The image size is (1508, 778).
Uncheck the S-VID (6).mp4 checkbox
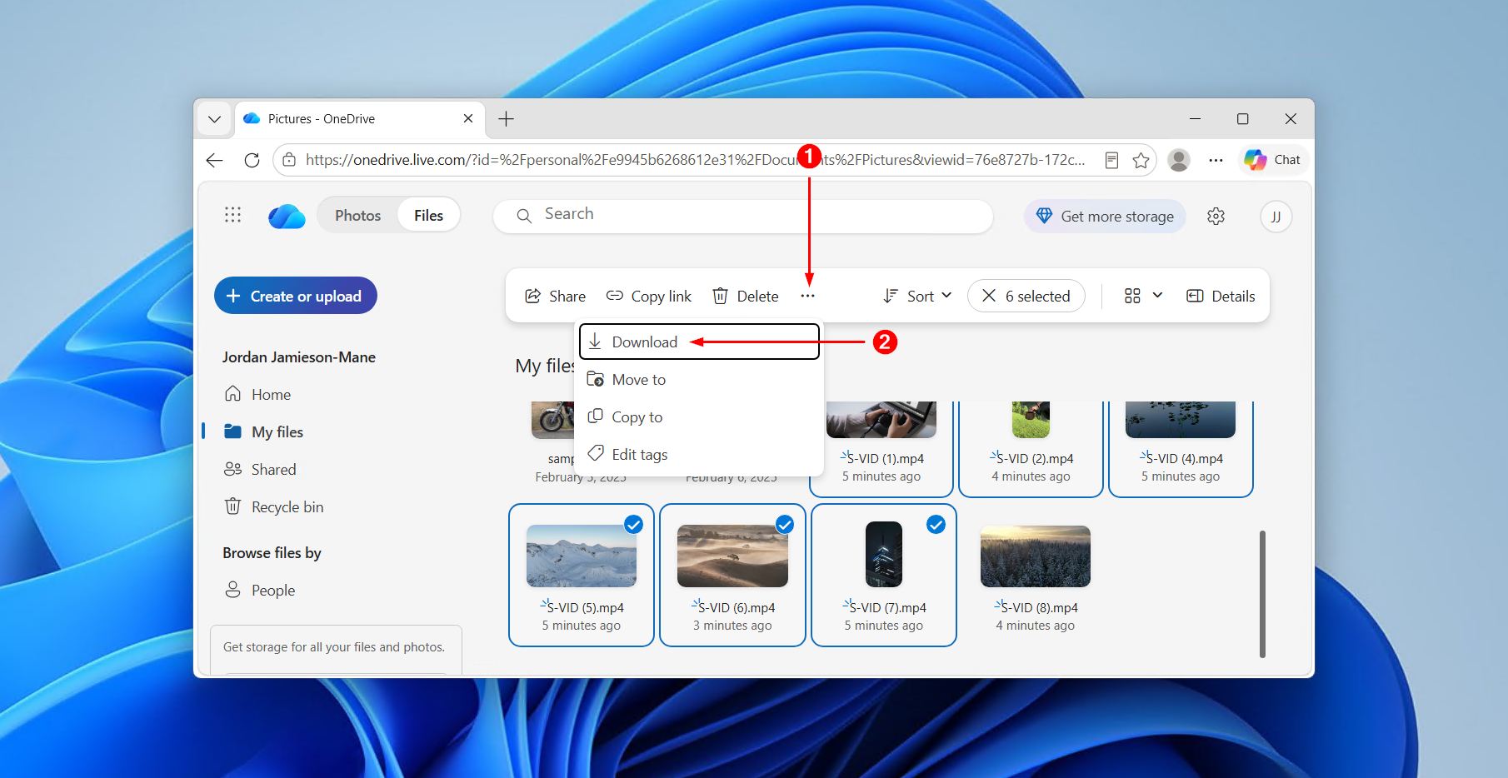click(785, 524)
